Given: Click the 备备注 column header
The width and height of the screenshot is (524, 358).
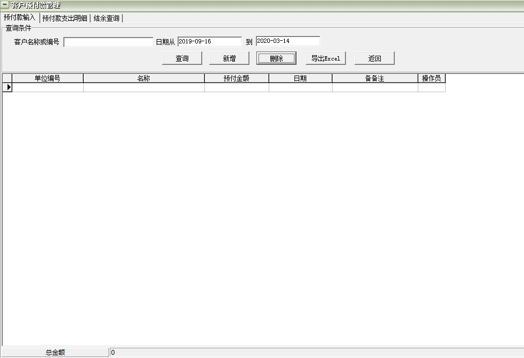Looking at the screenshot, I should tap(375, 78).
